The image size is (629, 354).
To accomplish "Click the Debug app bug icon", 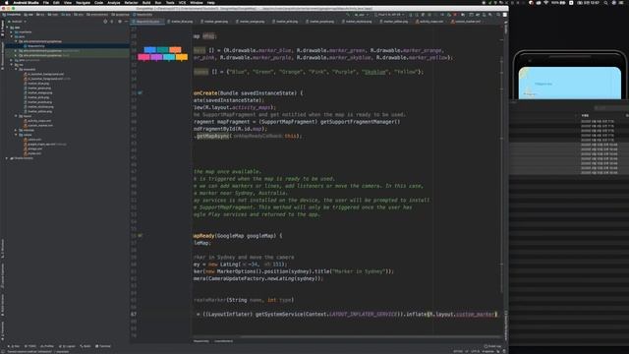I will click(x=429, y=15).
